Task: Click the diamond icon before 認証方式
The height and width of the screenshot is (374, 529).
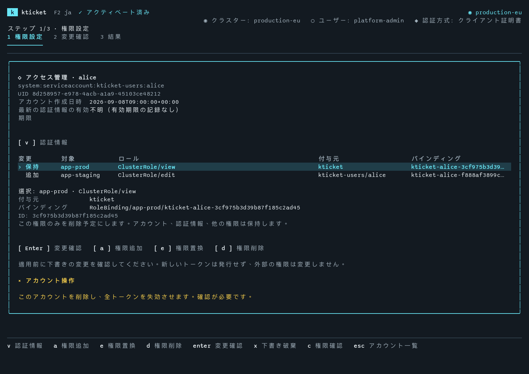Action: (416, 21)
